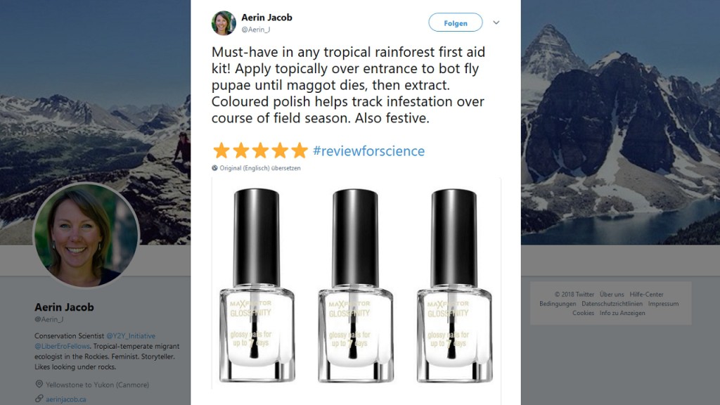720x405 pixels.
Task: Open the large profile picture of Aerin Jacob
Action: pyautogui.click(x=86, y=235)
